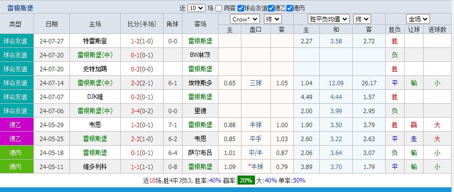
Task: Click away odds 26.17
Action: click(x=369, y=83)
